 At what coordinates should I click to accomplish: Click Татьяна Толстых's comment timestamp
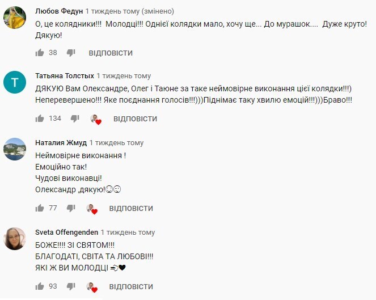[x=124, y=76]
